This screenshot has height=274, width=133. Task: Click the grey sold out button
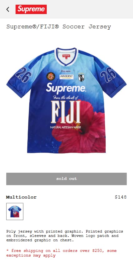pyautogui.click(x=67, y=179)
